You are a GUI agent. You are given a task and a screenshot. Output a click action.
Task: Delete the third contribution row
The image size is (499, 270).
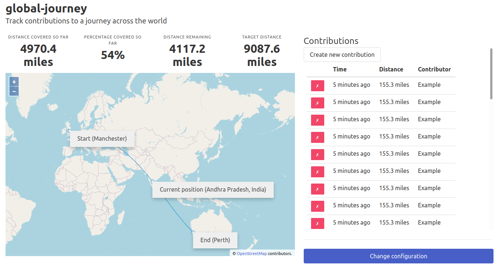pyautogui.click(x=317, y=120)
